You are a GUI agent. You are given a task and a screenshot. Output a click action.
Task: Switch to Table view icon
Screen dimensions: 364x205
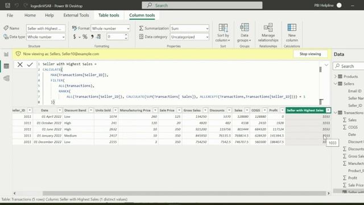(6, 66)
